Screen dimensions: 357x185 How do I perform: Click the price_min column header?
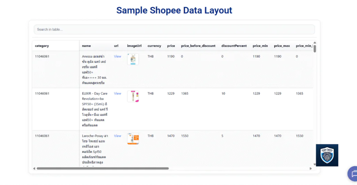tap(260, 46)
